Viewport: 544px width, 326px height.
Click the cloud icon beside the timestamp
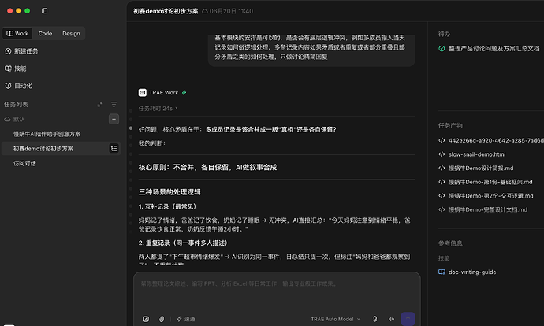[205, 11]
